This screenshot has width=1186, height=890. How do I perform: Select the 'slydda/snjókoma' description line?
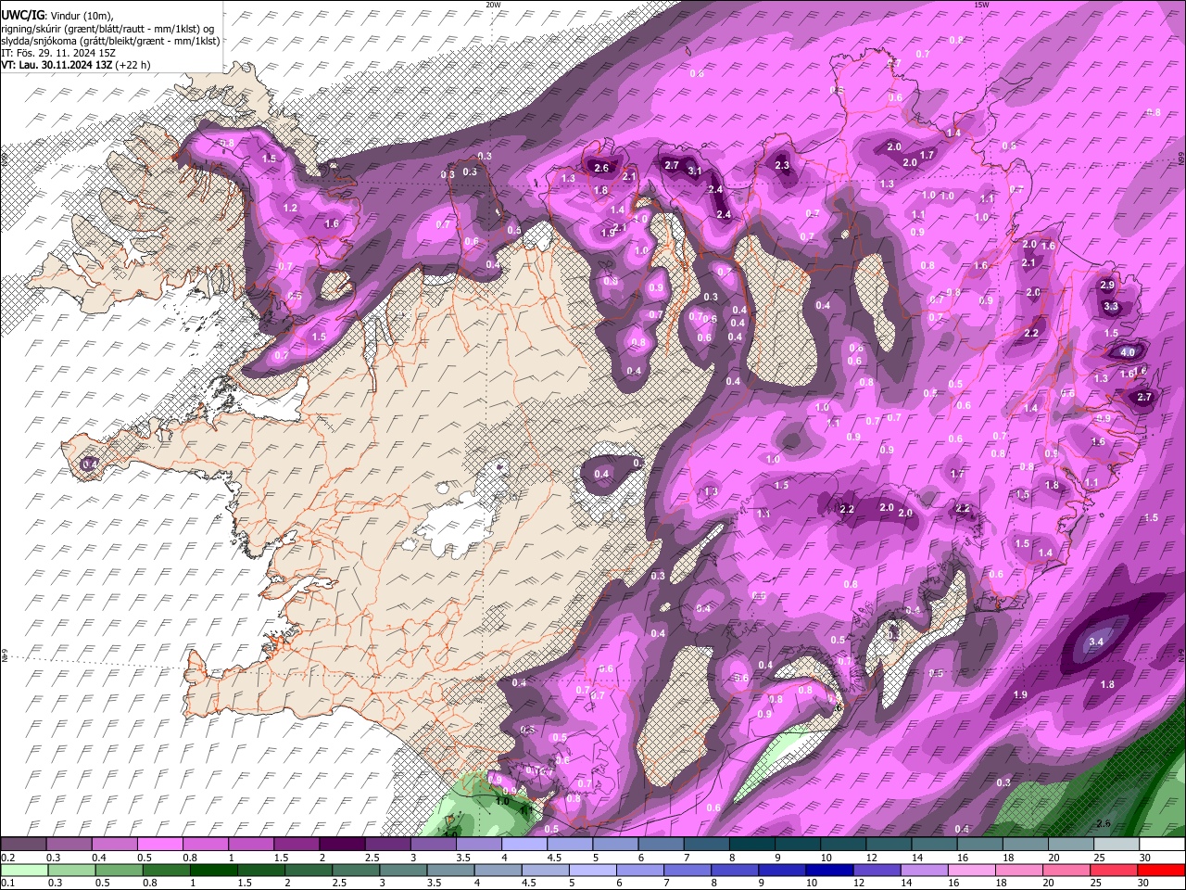pyautogui.click(x=110, y=41)
